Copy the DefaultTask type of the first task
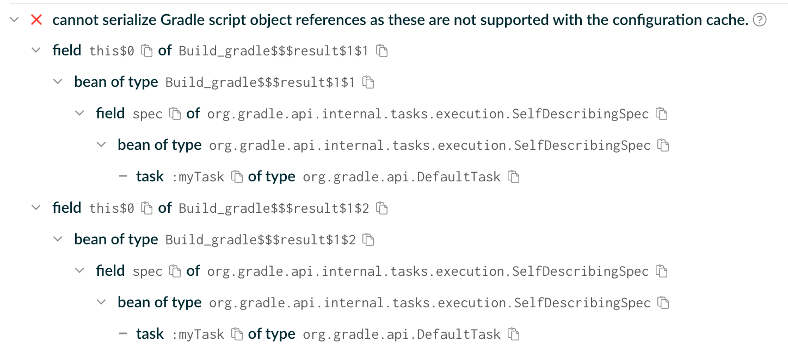 click(514, 176)
